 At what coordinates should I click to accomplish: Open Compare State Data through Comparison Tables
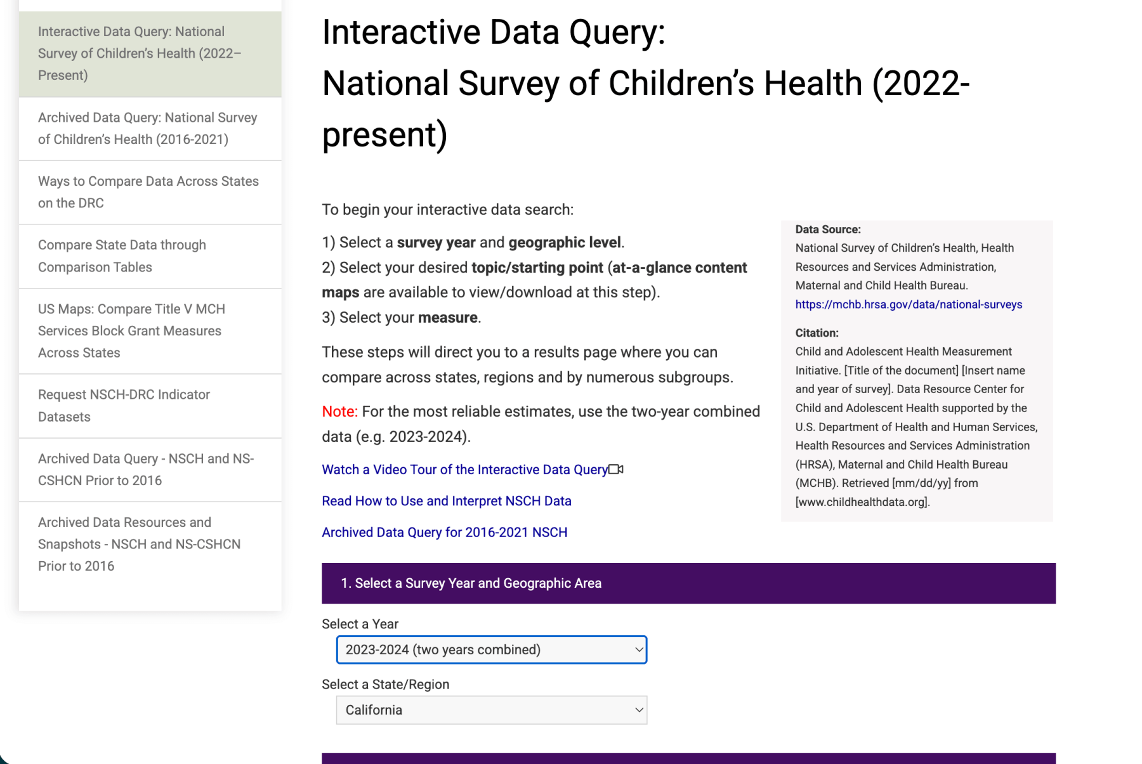(x=150, y=256)
